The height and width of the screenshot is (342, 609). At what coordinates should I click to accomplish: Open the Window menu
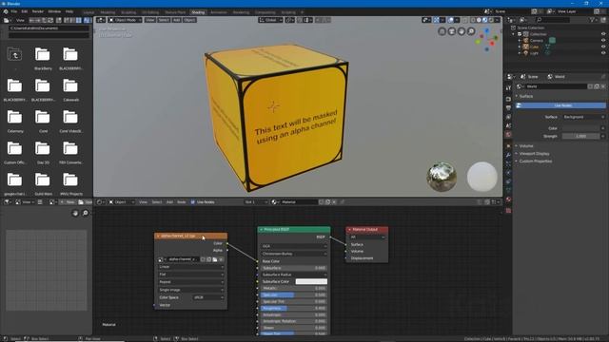(x=54, y=11)
